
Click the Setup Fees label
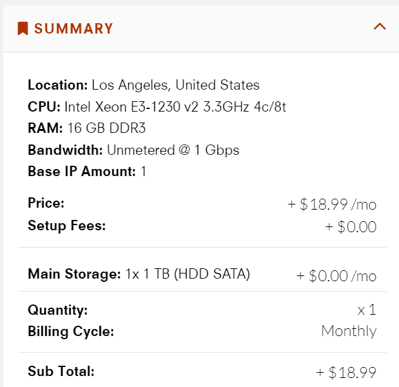click(x=66, y=226)
